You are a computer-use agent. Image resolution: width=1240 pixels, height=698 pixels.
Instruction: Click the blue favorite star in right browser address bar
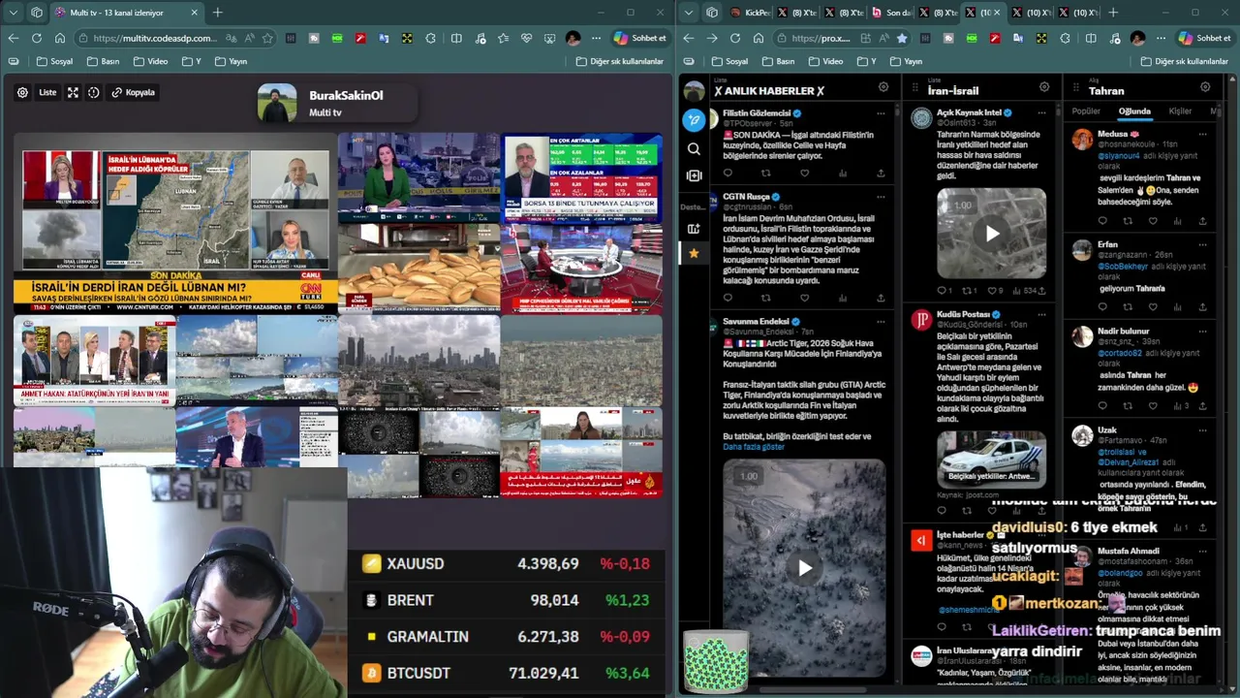(902, 38)
